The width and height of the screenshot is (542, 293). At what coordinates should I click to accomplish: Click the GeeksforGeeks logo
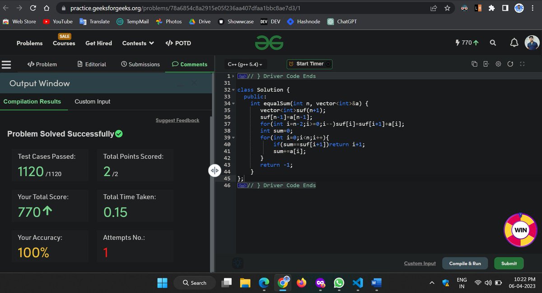269,43
